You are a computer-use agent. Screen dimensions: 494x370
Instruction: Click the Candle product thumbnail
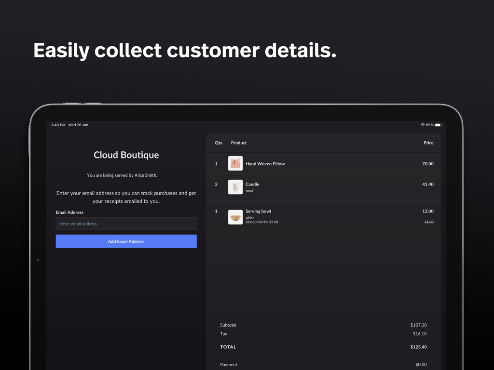(x=235, y=187)
